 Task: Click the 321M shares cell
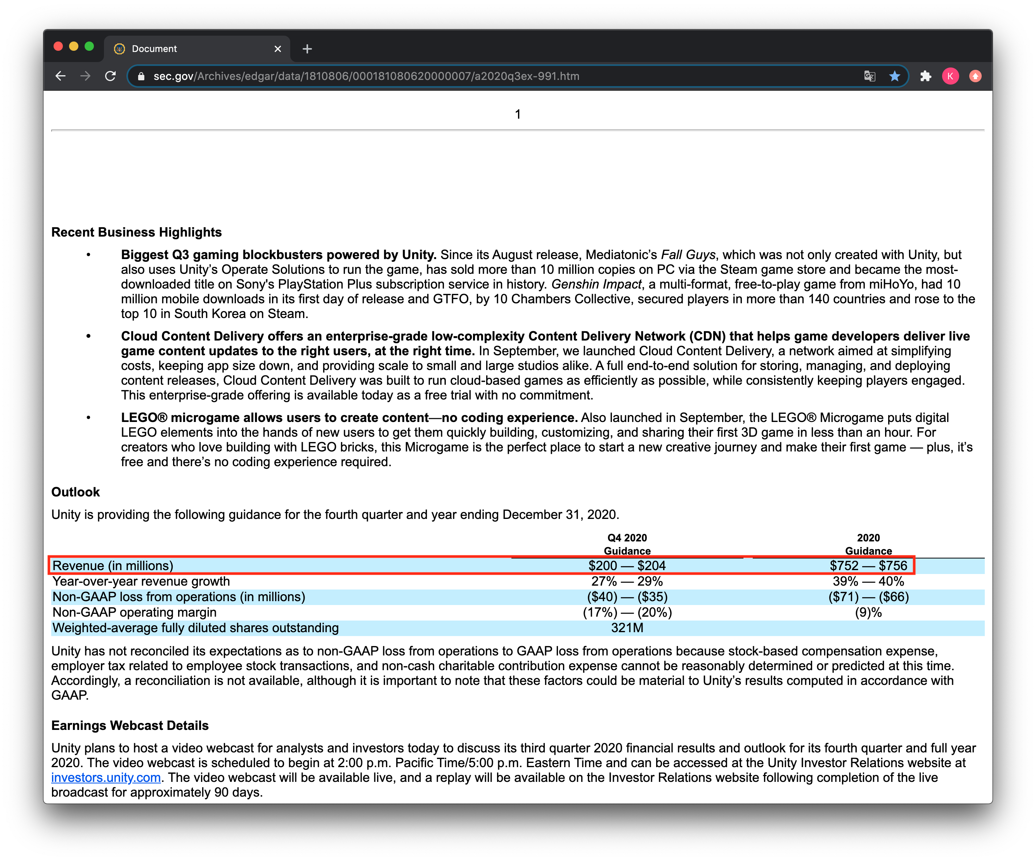pyautogui.click(x=627, y=628)
